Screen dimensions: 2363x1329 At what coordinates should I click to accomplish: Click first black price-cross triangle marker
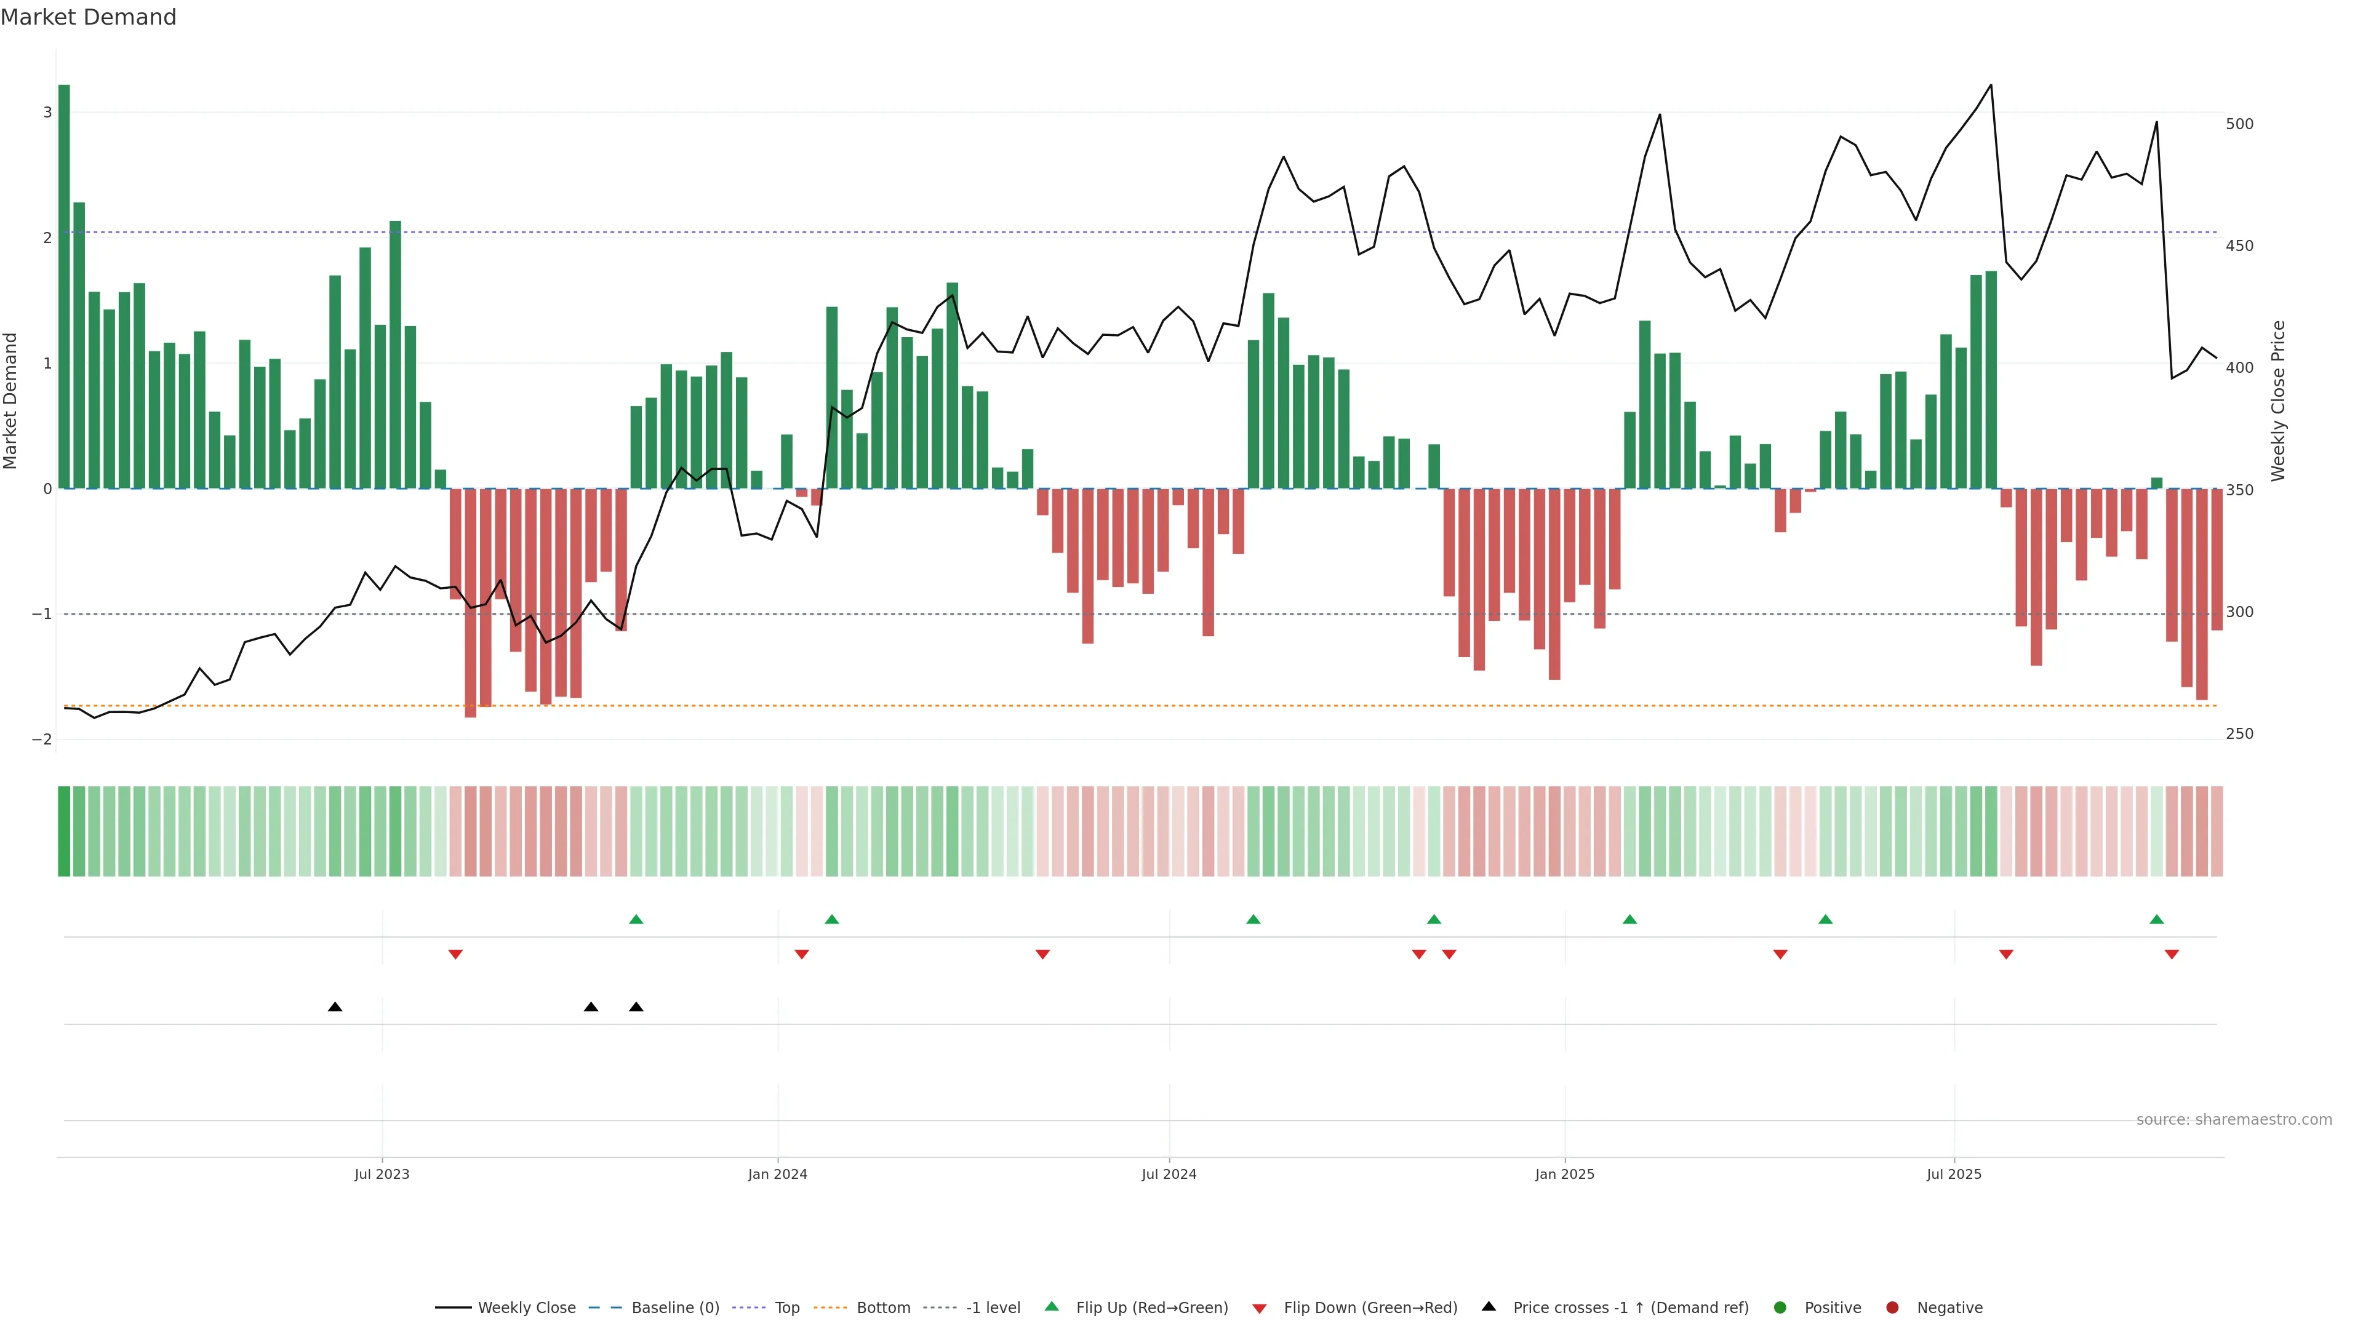coord(335,1007)
